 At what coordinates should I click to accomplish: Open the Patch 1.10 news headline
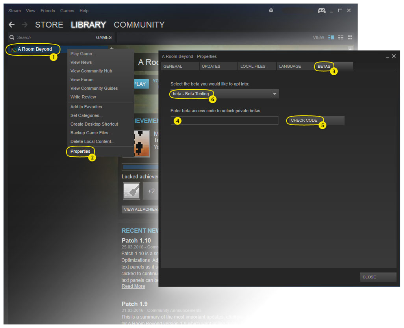point(136,241)
